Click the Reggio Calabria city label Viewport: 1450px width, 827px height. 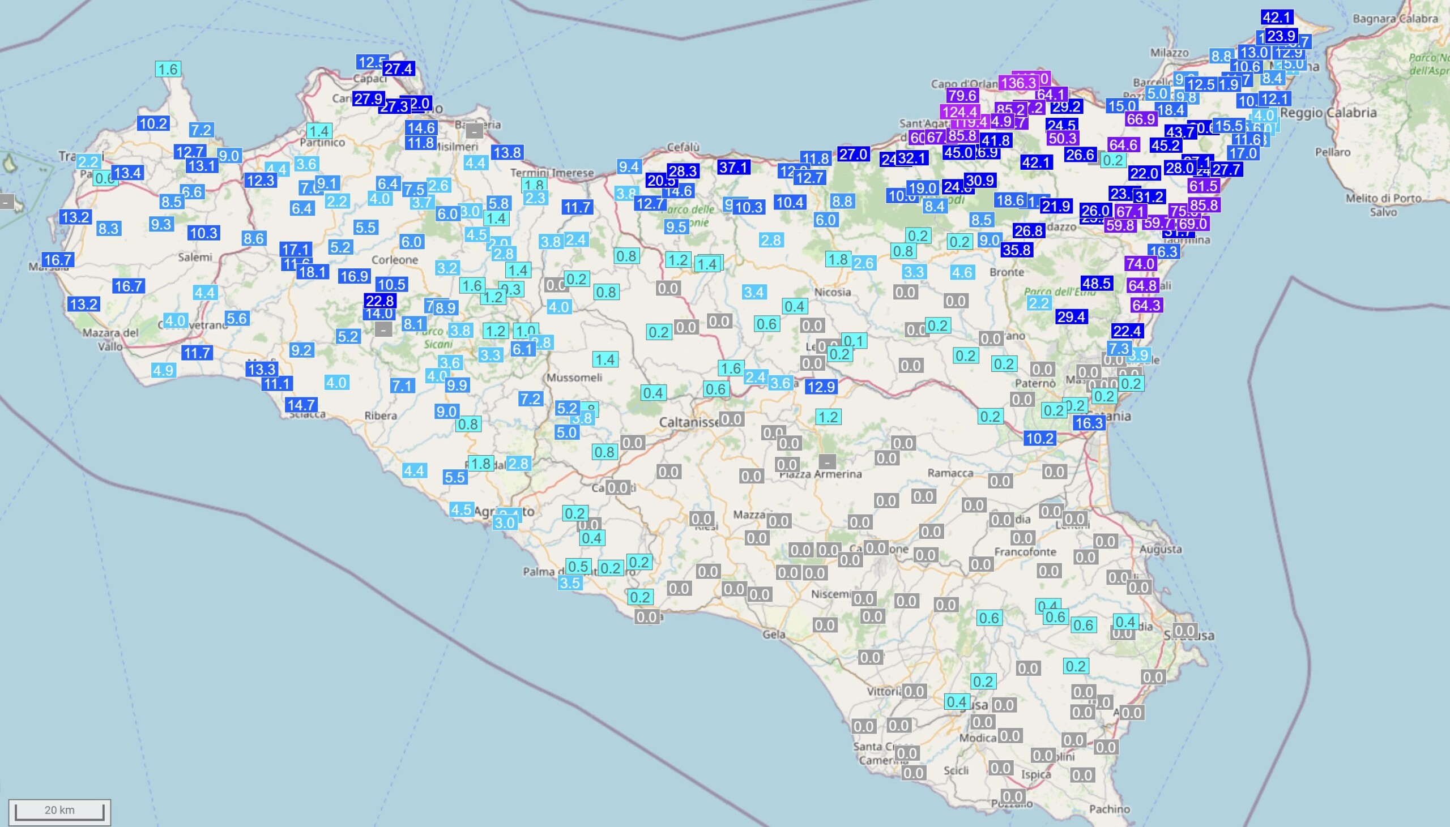point(1328,113)
